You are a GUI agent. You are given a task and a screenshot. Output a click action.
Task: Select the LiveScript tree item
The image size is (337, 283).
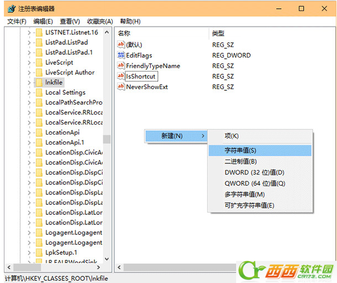(x=59, y=63)
